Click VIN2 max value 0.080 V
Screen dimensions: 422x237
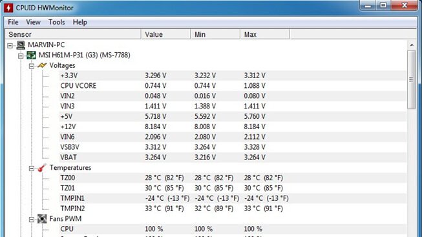pos(255,96)
